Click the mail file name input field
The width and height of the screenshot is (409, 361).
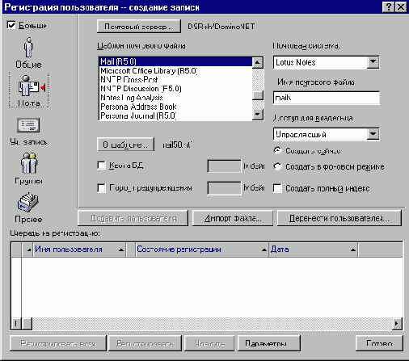coord(327,98)
